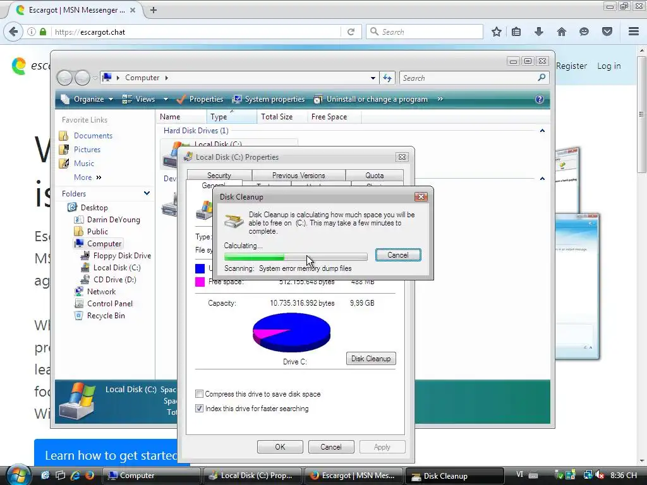Click Properties in Explorer toolbar

(x=200, y=99)
